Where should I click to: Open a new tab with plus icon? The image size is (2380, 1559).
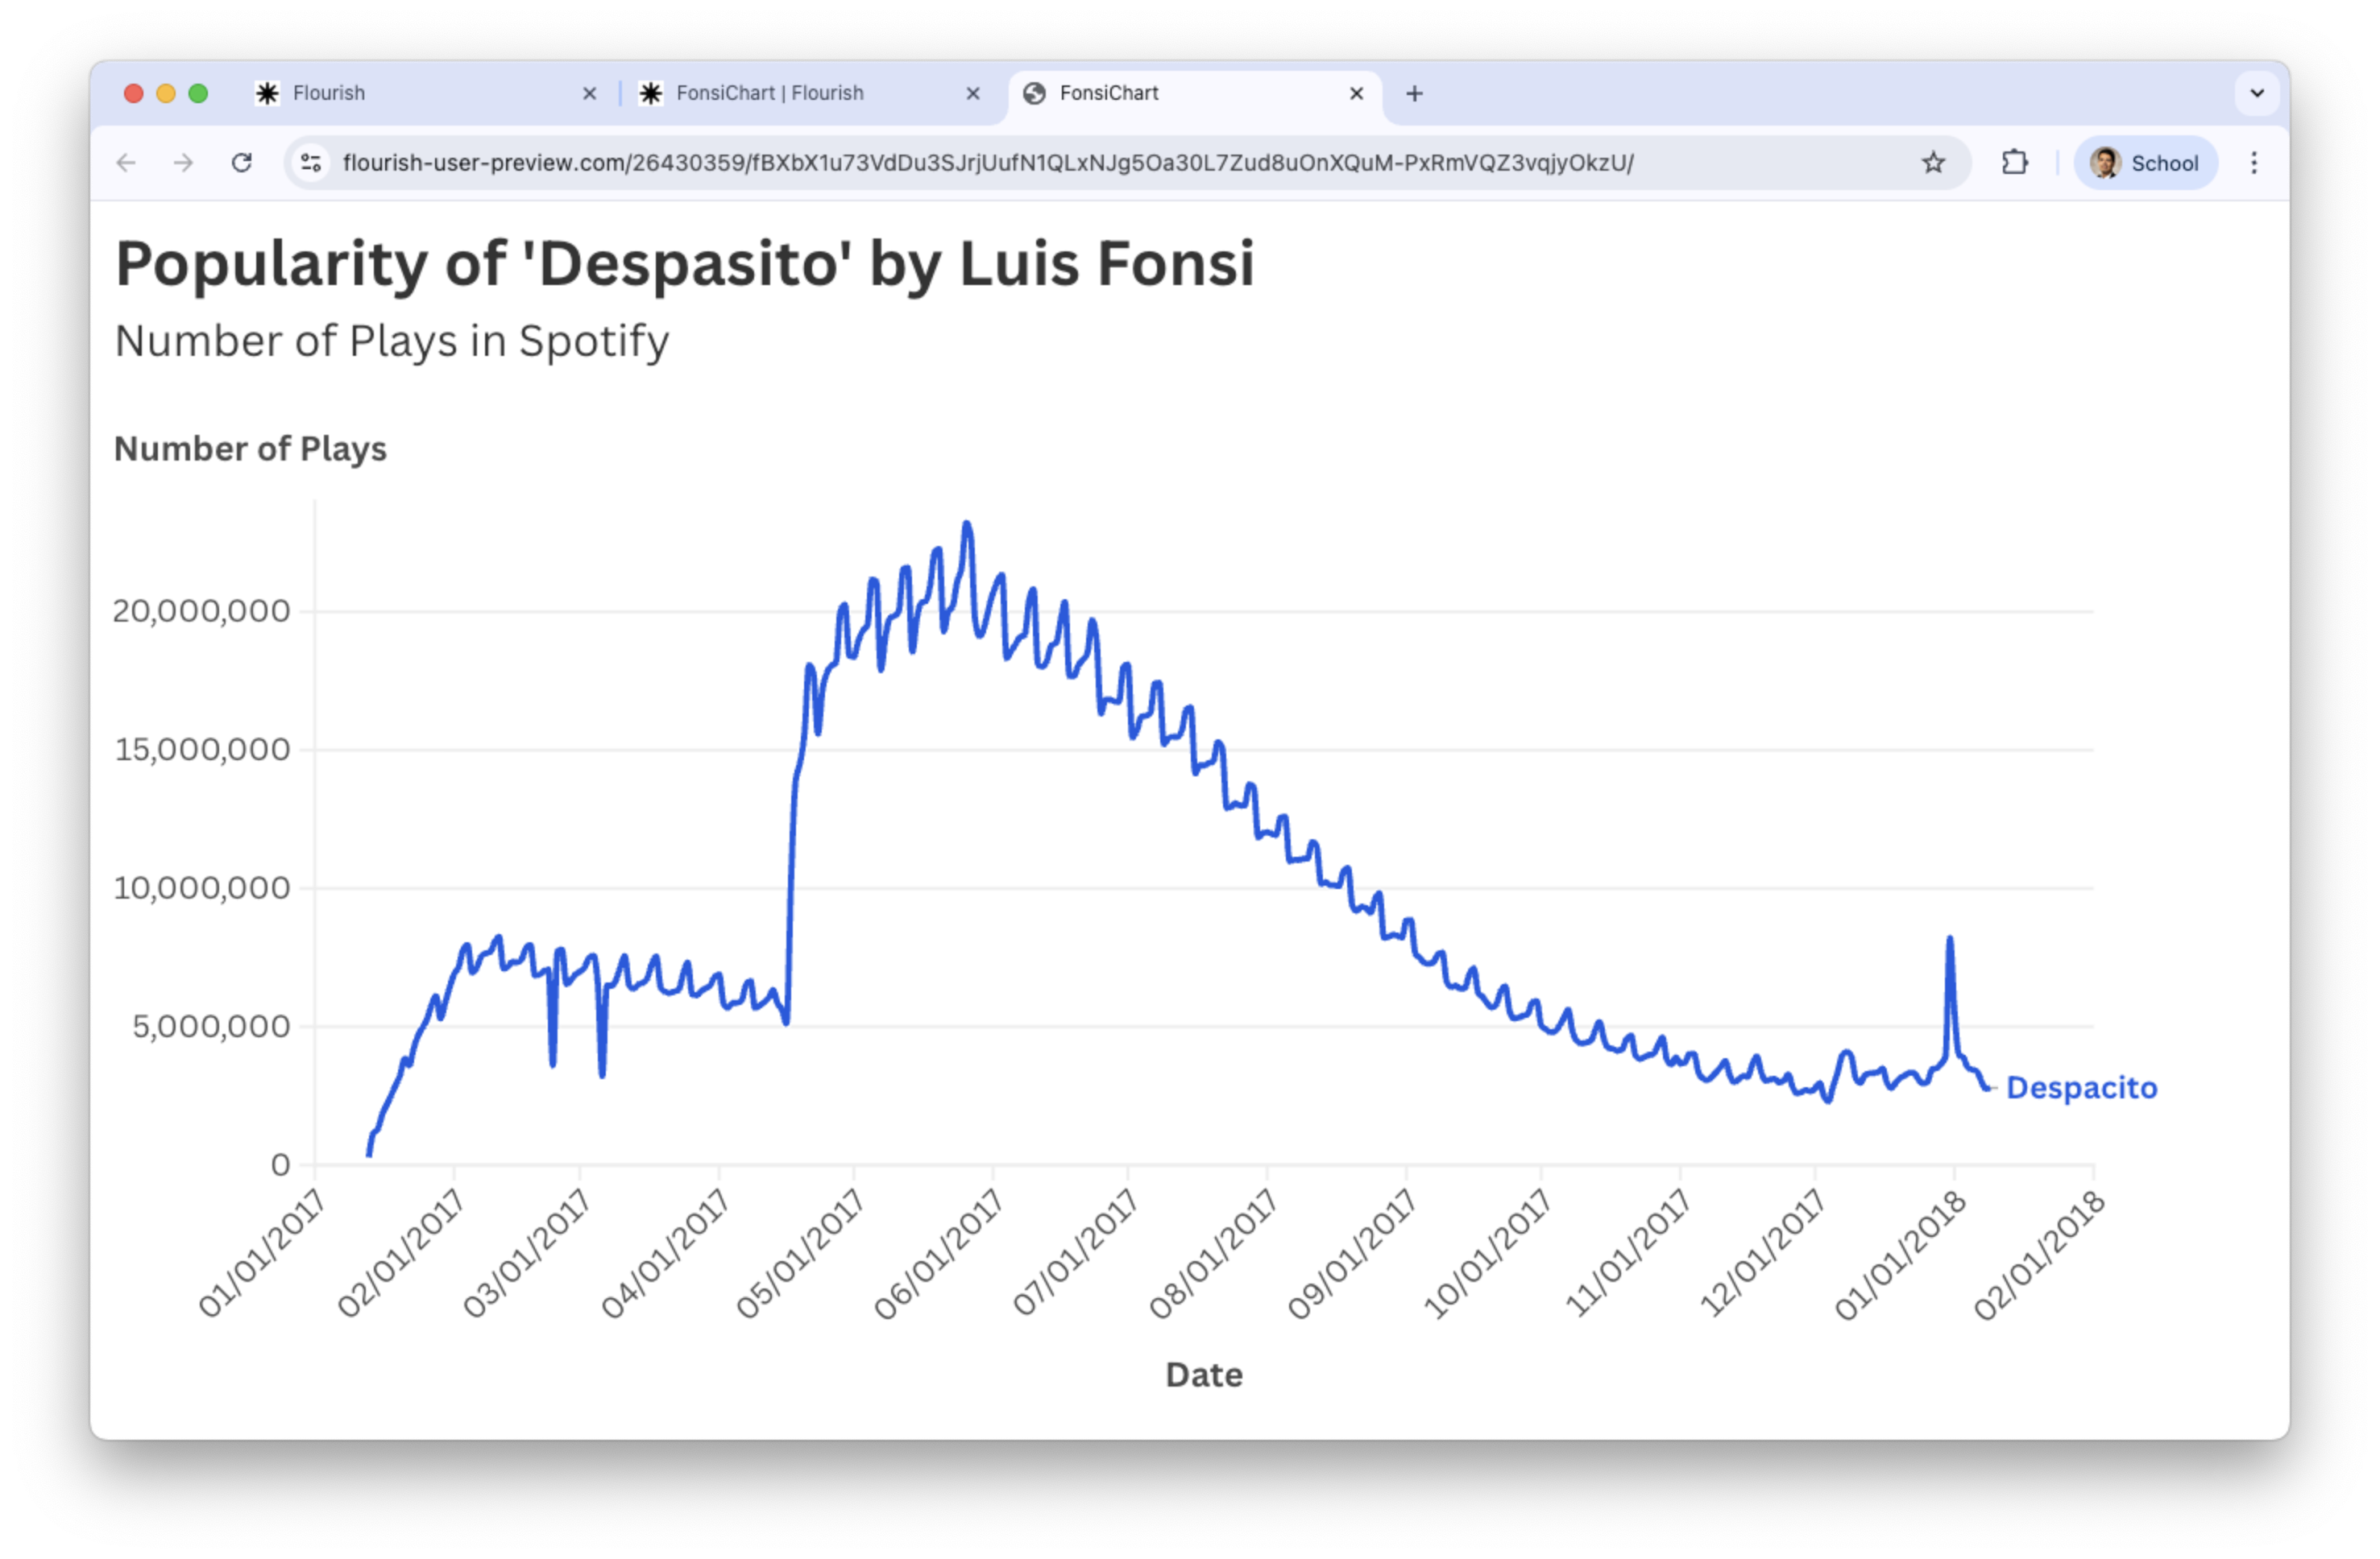1414,94
